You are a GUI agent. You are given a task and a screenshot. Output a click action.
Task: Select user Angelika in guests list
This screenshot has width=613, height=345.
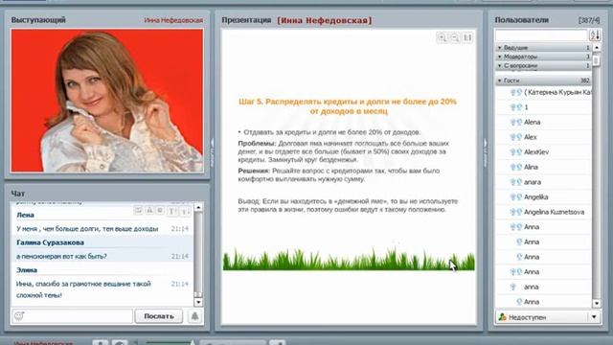click(536, 197)
